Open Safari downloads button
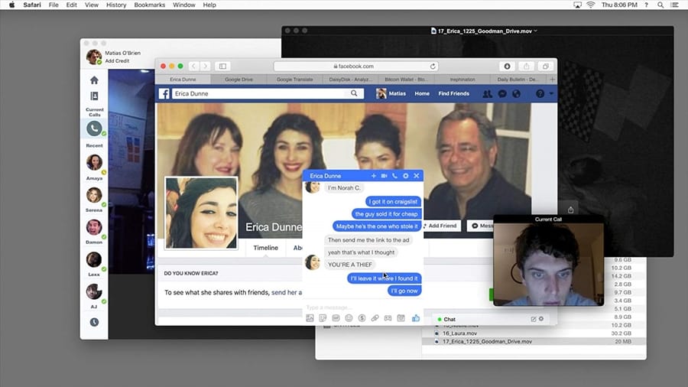The image size is (688, 387). point(507,67)
